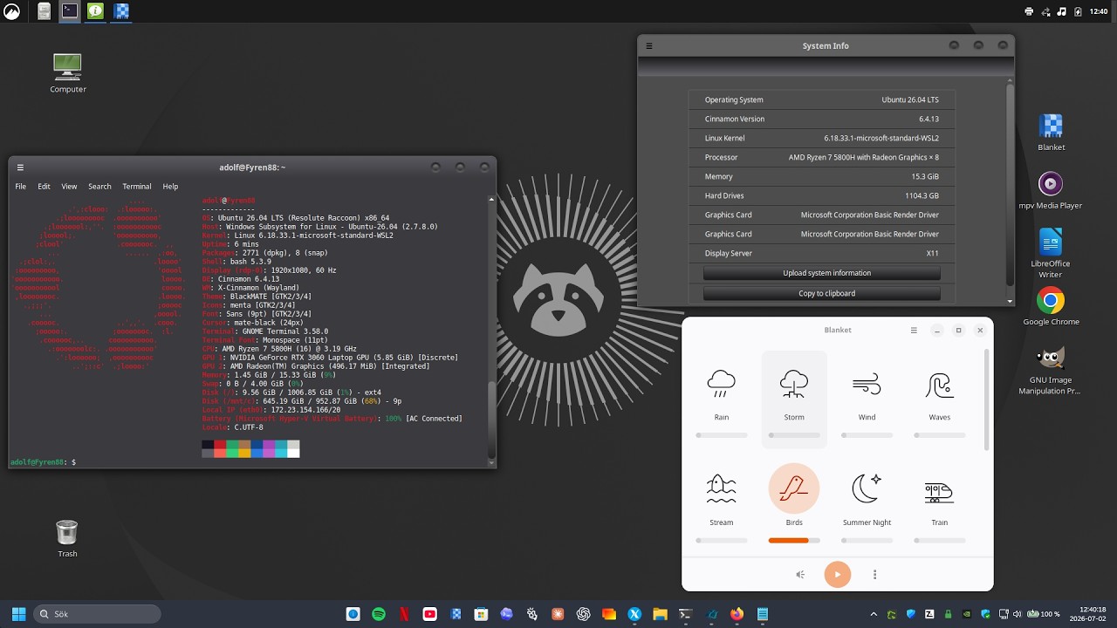The width and height of the screenshot is (1117, 628).
Task: Open the file manager in top panel
Action: point(44,11)
